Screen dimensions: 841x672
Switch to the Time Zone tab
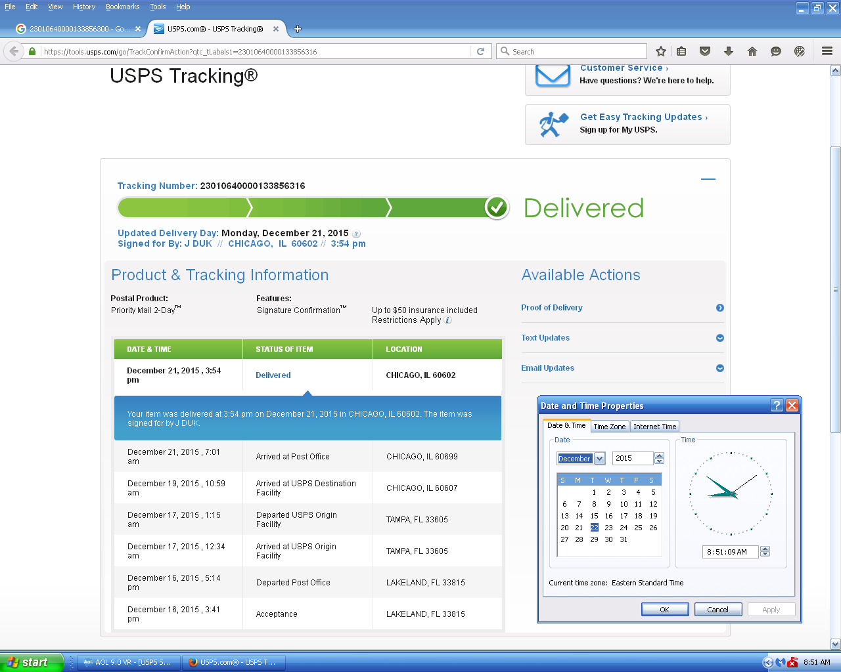pos(609,427)
